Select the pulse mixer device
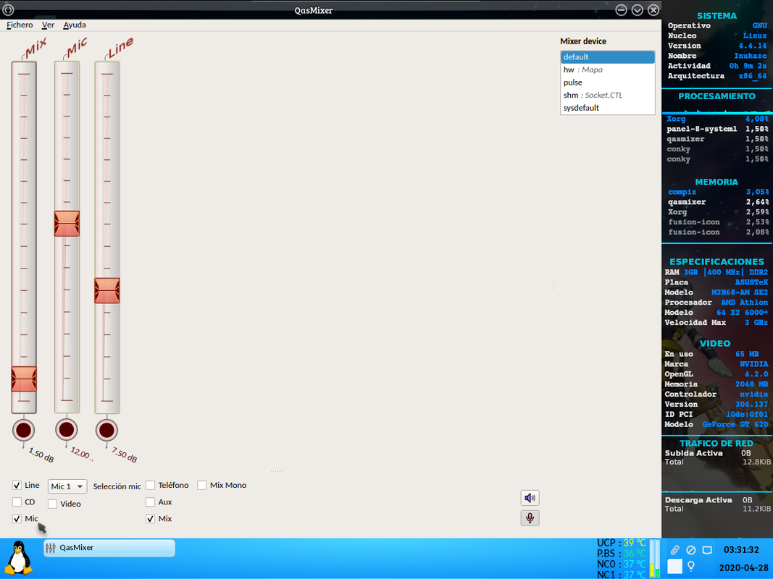 pos(607,83)
